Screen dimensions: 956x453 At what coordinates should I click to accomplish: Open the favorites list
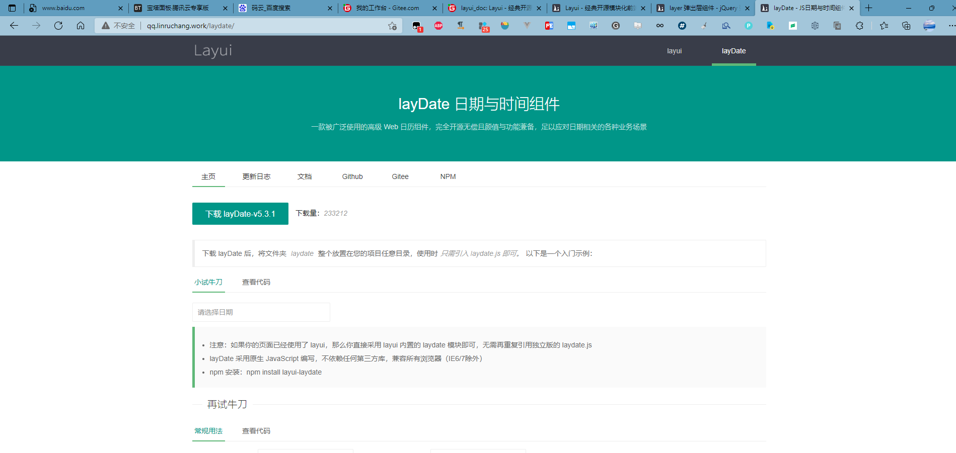884,26
